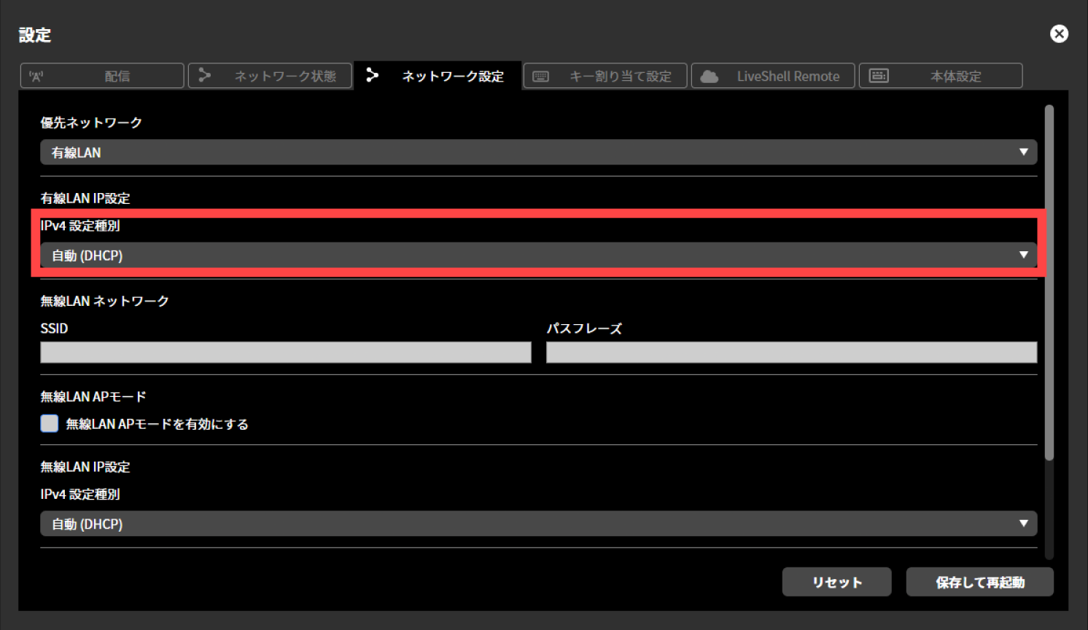Enable the 無線LAN APモードを有効にする checkbox
This screenshot has height=630, width=1088.
coord(48,423)
